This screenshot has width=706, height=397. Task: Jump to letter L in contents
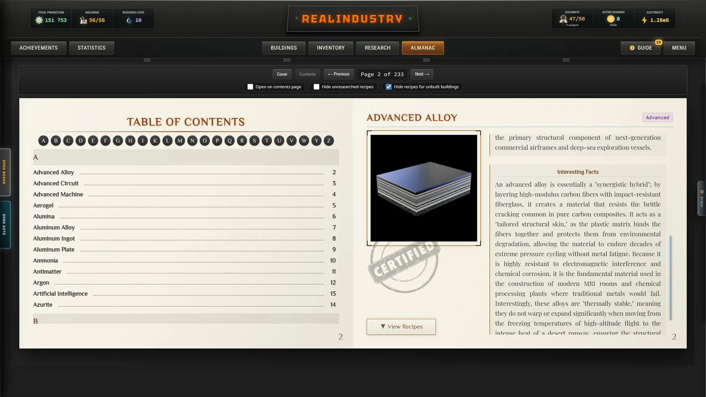[x=167, y=141]
